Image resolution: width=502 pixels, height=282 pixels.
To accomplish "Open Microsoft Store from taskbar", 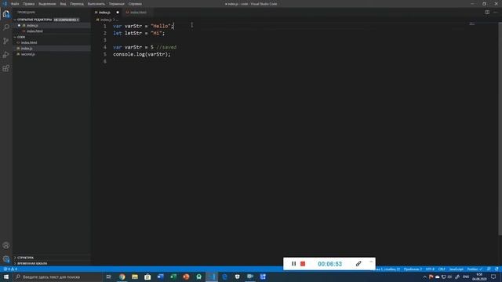I will 147,277.
